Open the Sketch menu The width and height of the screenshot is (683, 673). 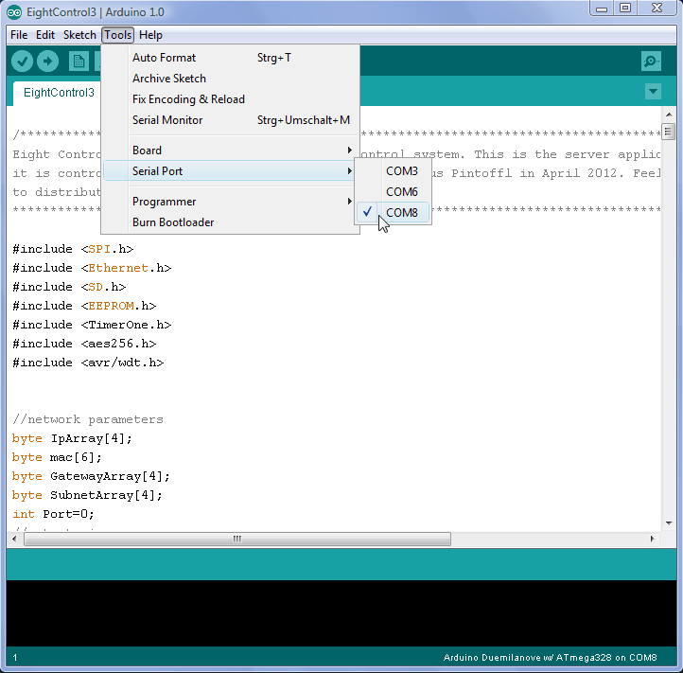(x=79, y=35)
